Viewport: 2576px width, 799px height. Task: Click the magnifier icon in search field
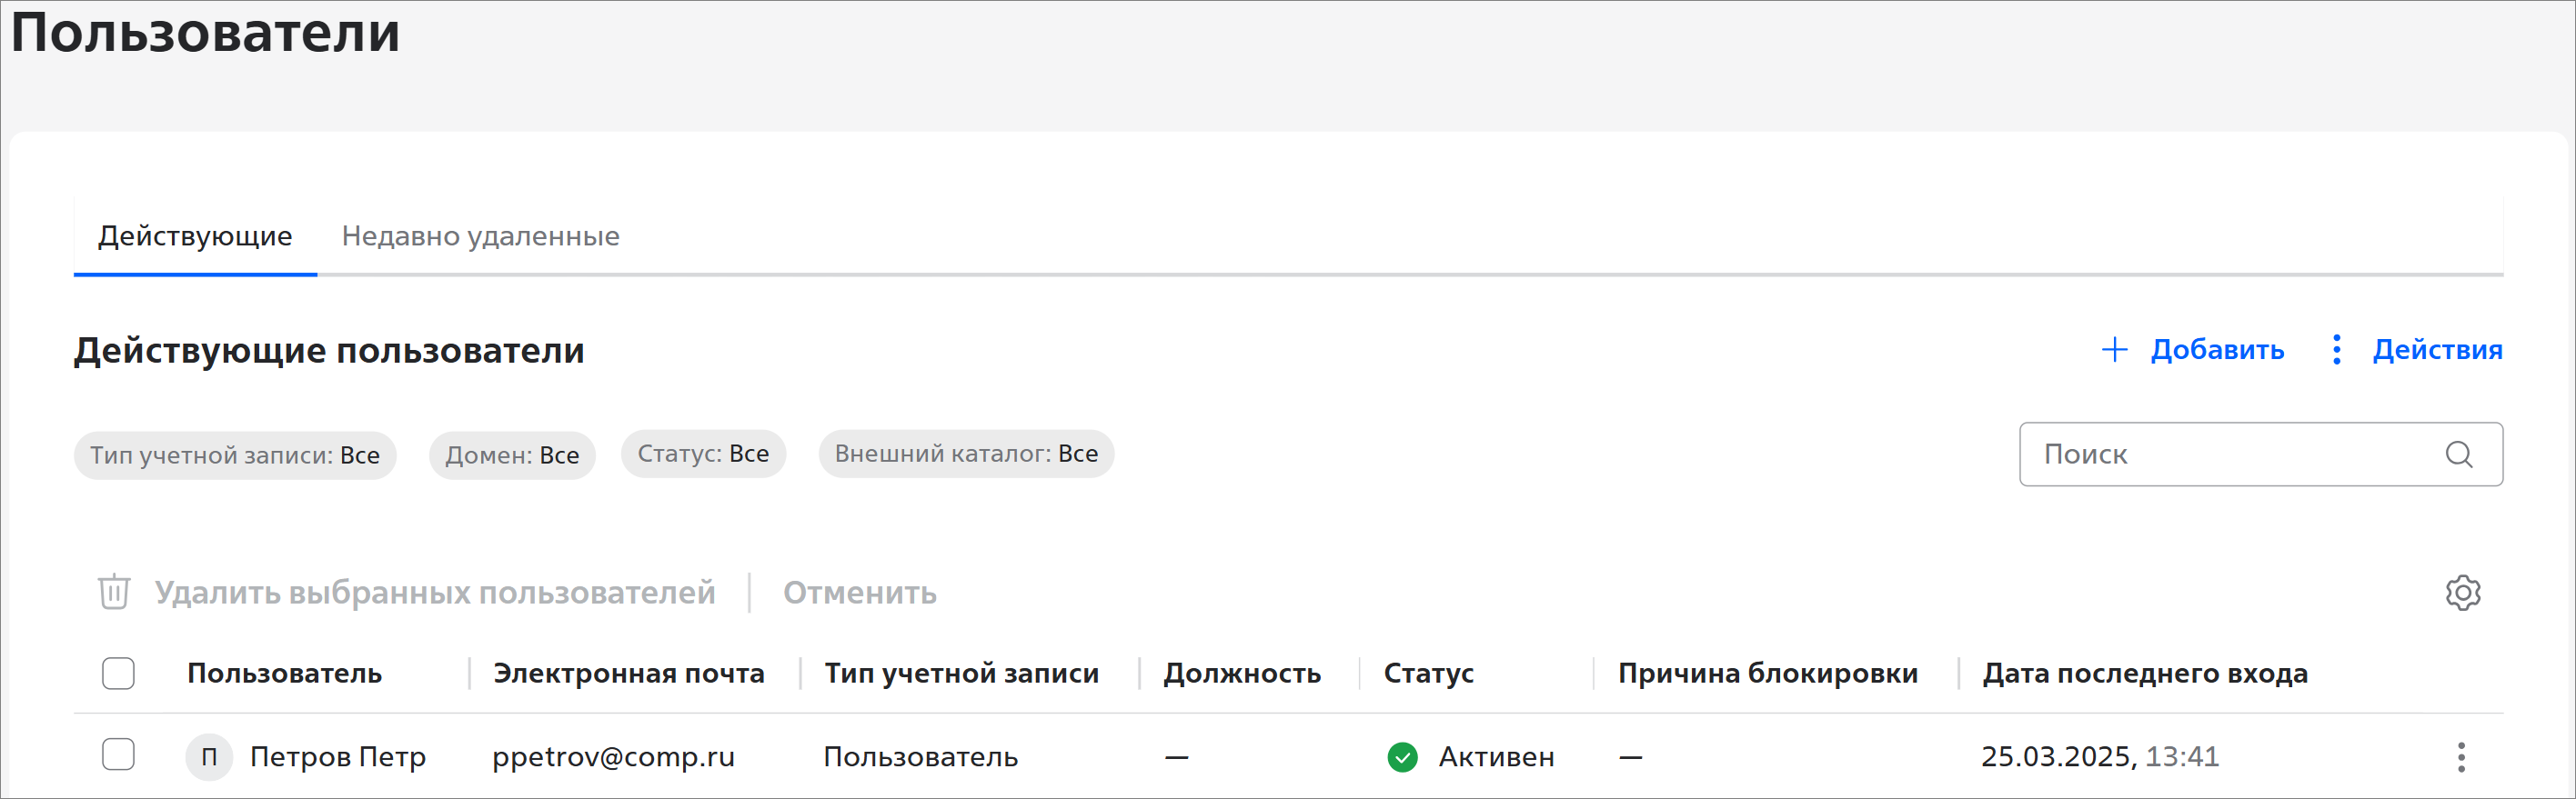tap(2459, 454)
